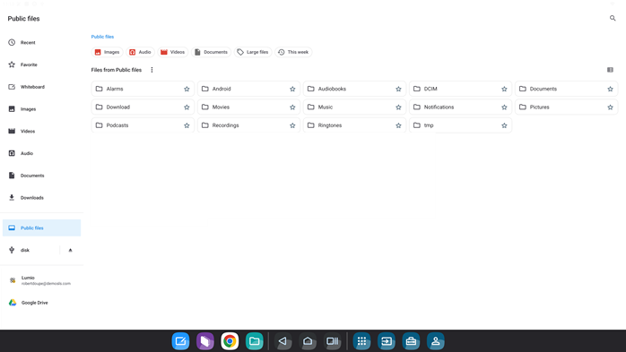Filter by Videos chip

172,52
